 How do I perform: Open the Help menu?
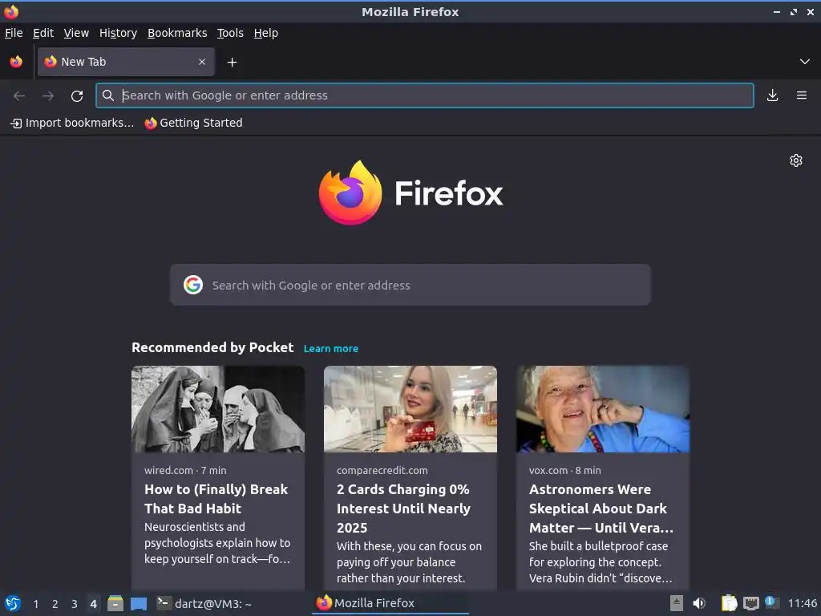(266, 33)
